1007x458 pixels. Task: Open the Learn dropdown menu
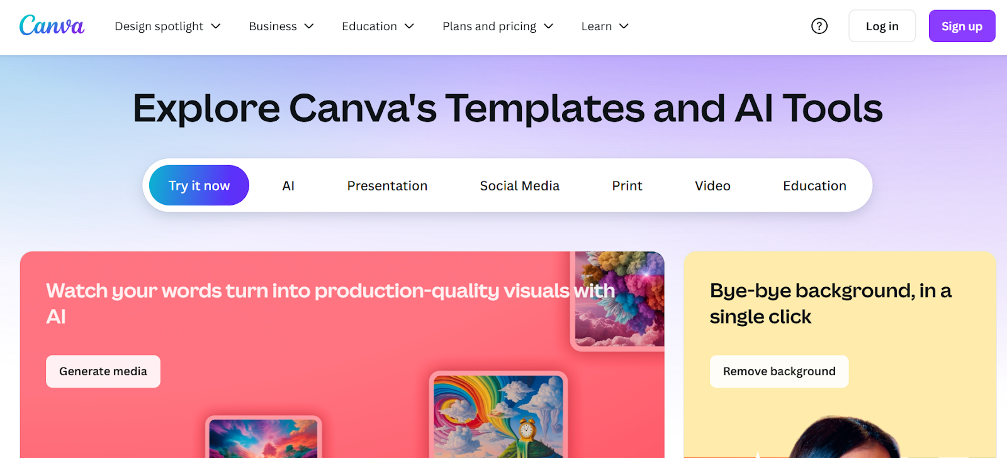(x=605, y=26)
